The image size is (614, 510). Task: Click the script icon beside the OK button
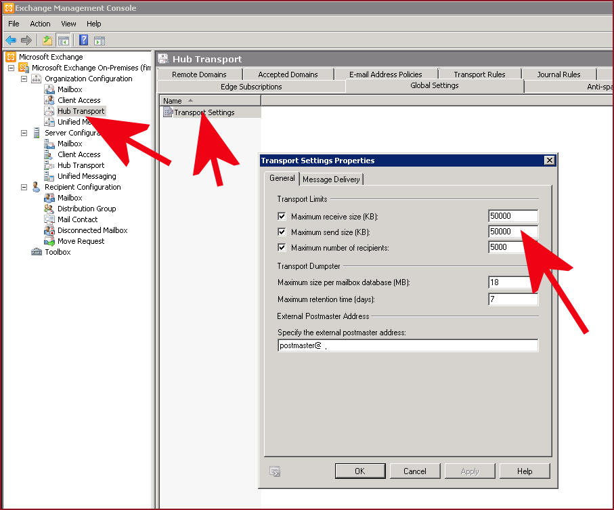[x=275, y=471]
